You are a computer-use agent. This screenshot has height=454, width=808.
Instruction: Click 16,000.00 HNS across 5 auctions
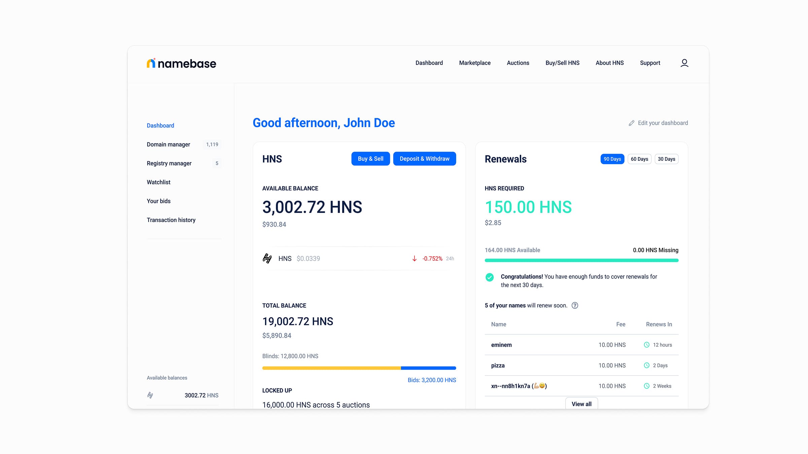(316, 405)
